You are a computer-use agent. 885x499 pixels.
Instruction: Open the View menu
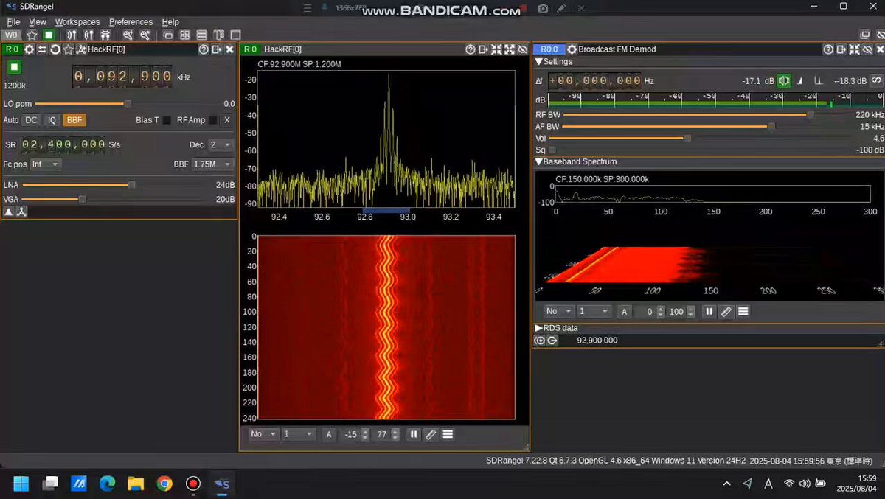(38, 22)
